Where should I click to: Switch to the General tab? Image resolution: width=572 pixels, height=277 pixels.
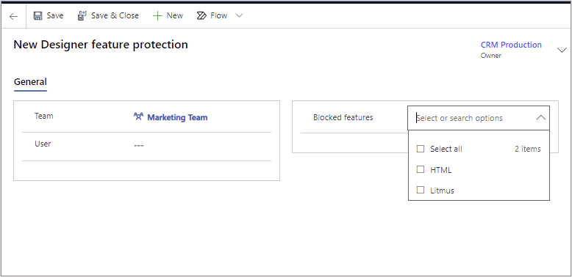click(30, 82)
